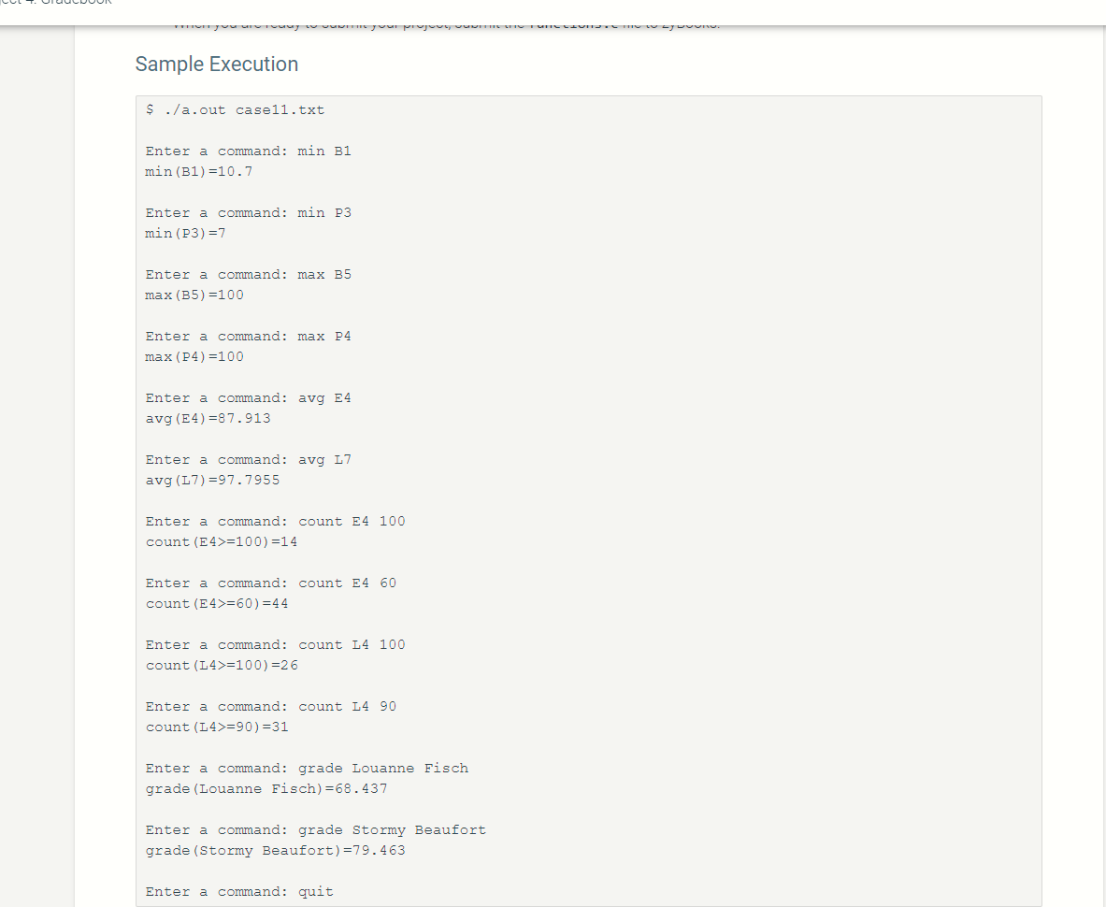Viewport: 1106px width, 907px height.
Task: Click the 'grade(Louanne Fisch)=68.437' output line
Action: click(266, 788)
